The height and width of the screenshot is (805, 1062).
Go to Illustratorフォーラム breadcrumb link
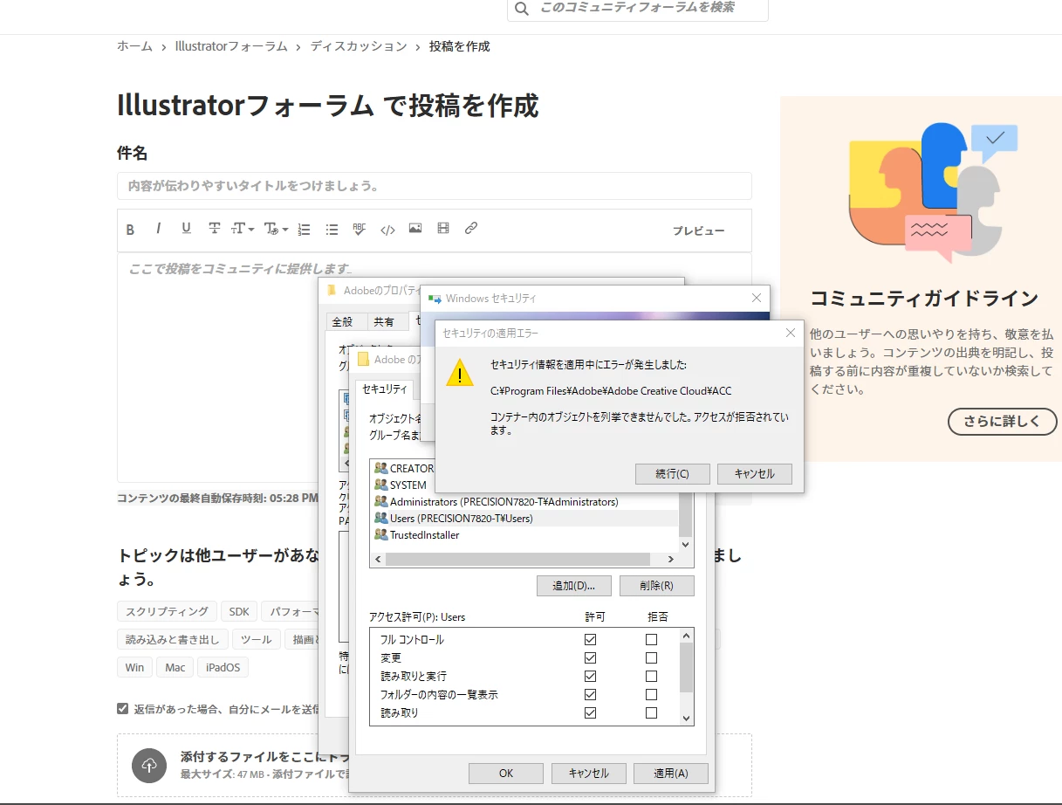(231, 46)
